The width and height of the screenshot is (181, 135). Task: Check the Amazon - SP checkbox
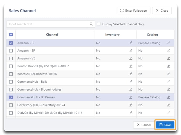11,51
